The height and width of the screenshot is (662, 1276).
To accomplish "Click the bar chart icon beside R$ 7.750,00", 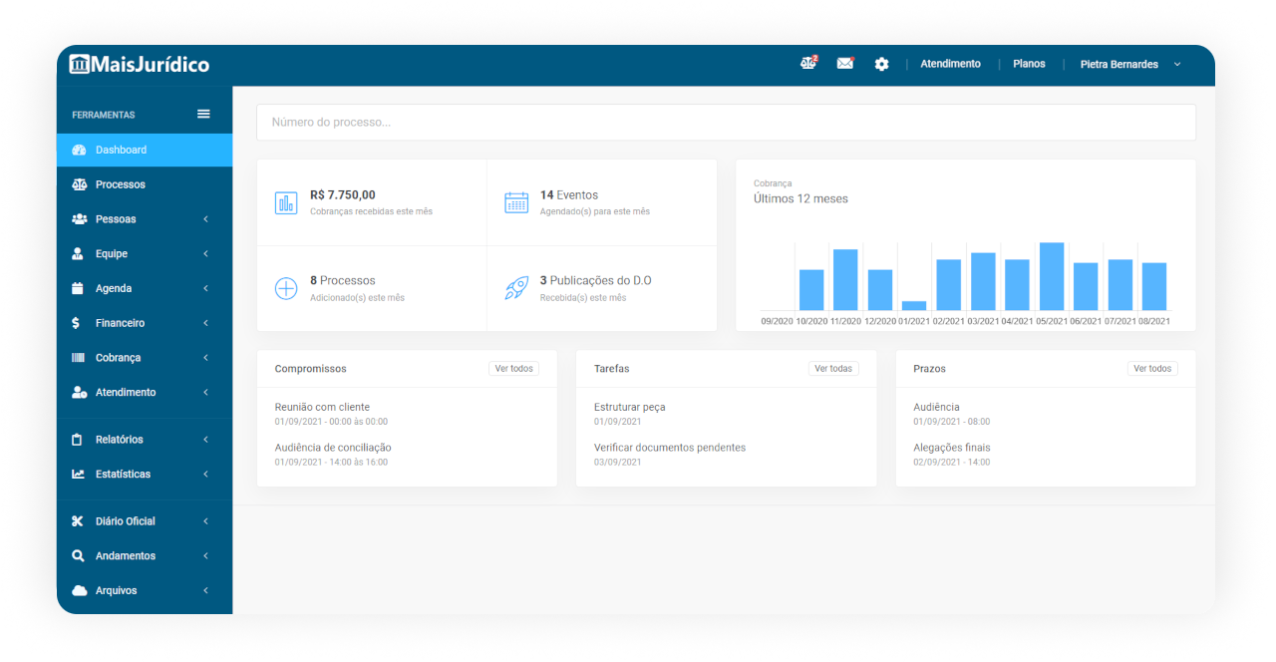I will pos(286,202).
